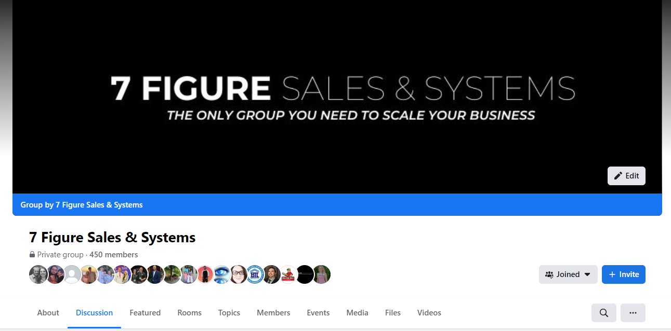Click the 450 members link
The height and width of the screenshot is (331, 671).
[114, 255]
